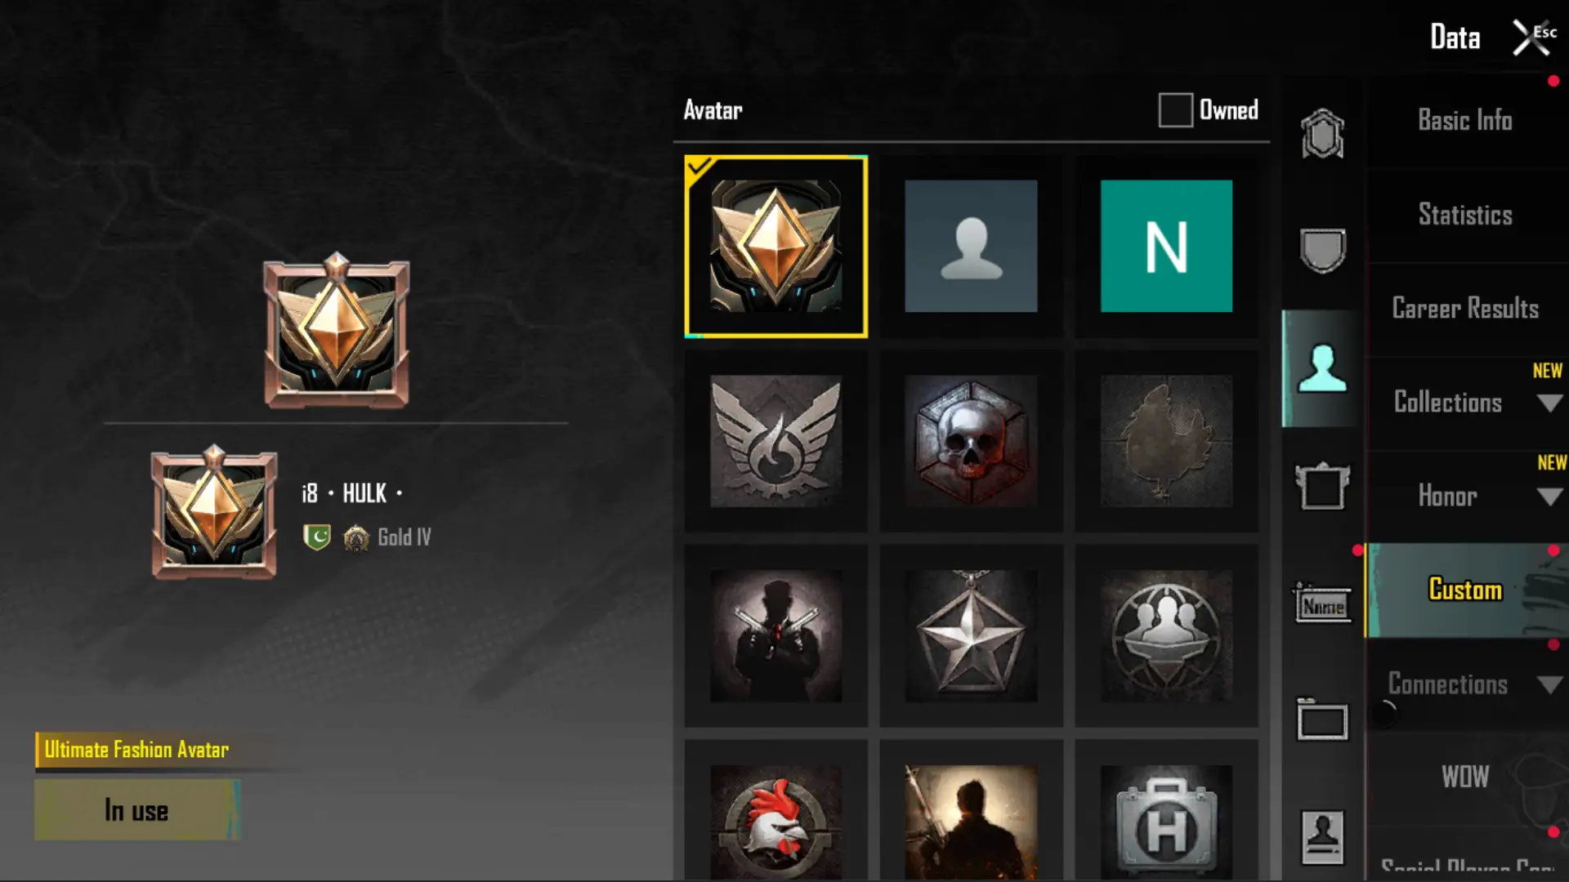1569x882 pixels.
Task: Expand the Connections menu arrow
Action: click(1549, 684)
